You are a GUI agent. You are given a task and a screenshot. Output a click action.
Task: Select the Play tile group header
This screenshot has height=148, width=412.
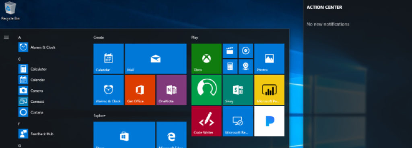click(x=195, y=37)
